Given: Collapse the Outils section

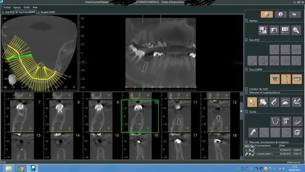Looking at the screenshot, I should click(246, 112).
